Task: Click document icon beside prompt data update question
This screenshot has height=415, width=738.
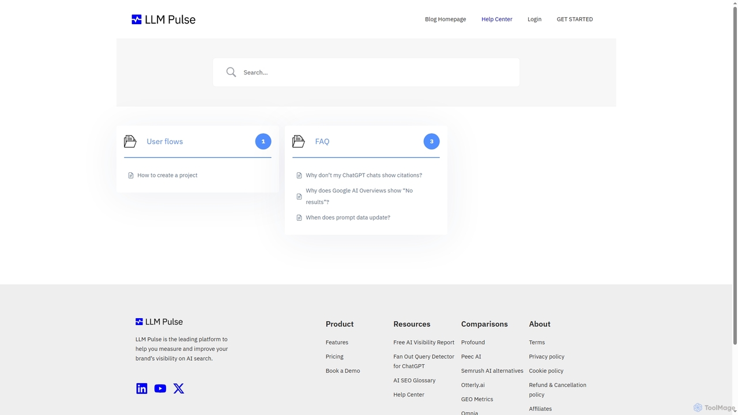Action: (x=299, y=218)
